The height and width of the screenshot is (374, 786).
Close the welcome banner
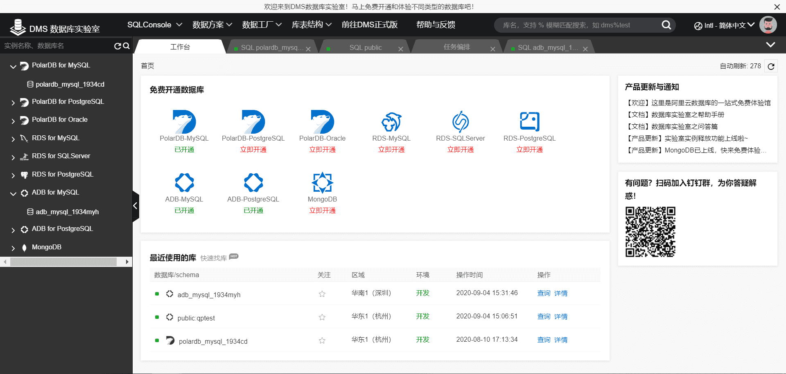click(777, 7)
